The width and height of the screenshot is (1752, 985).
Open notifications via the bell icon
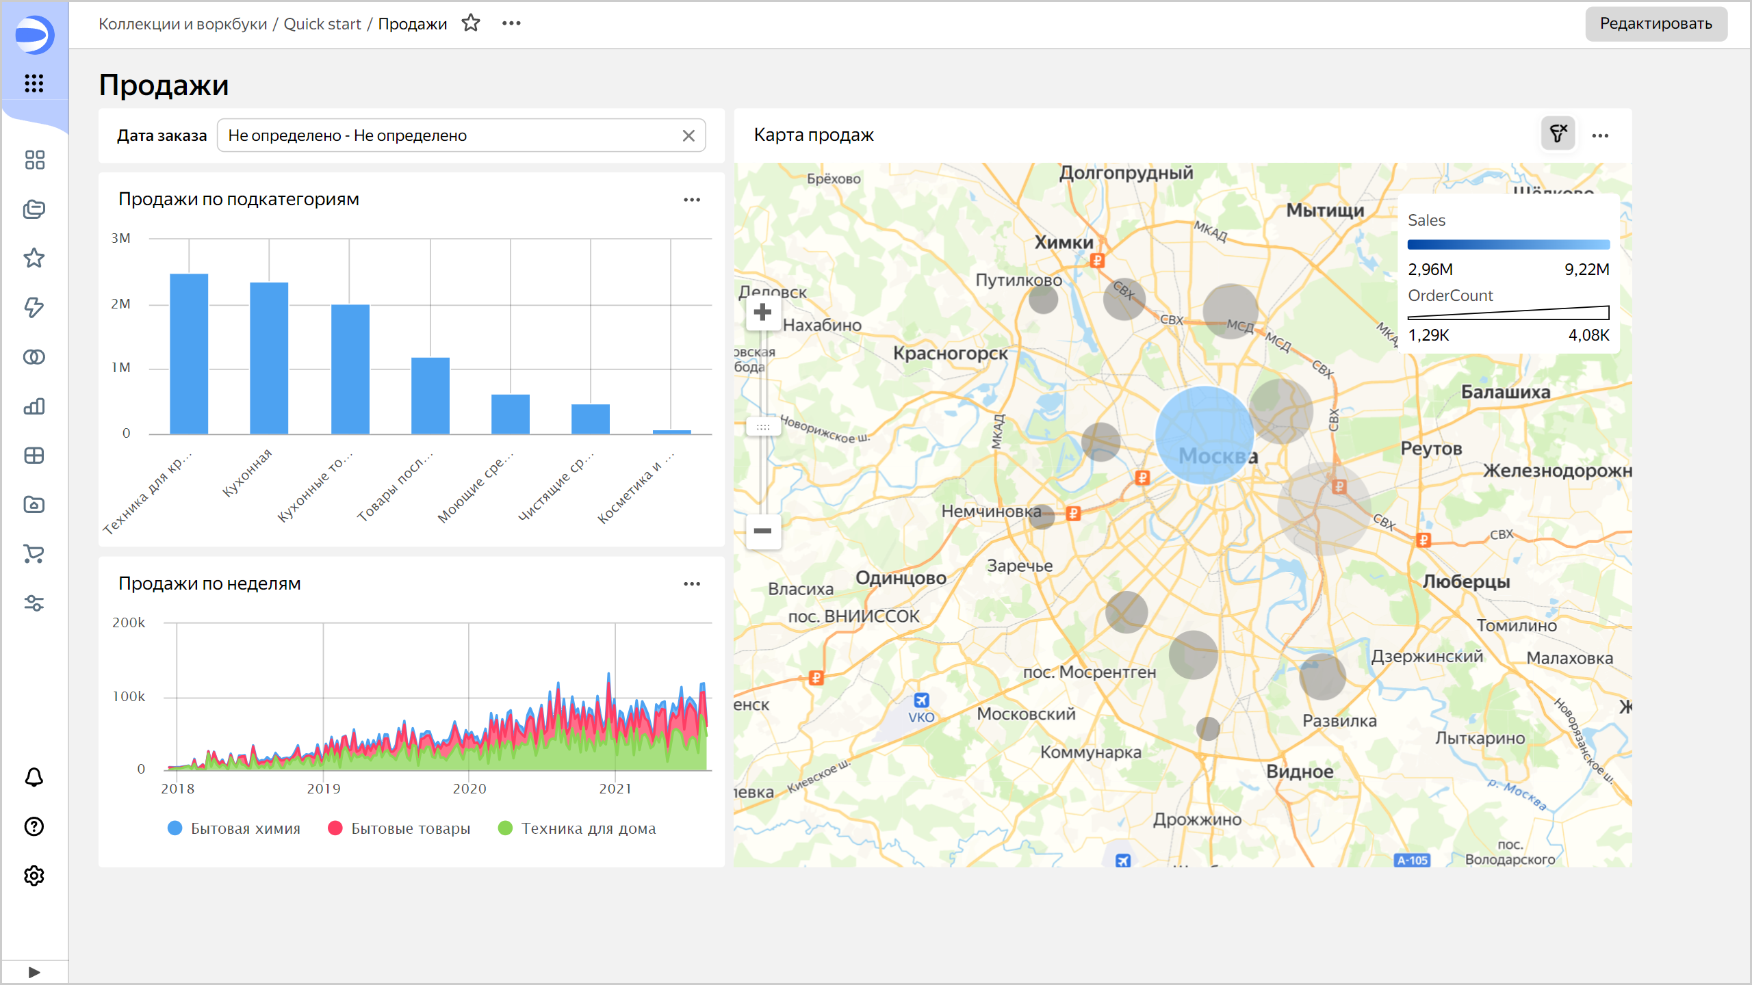pyautogui.click(x=34, y=777)
